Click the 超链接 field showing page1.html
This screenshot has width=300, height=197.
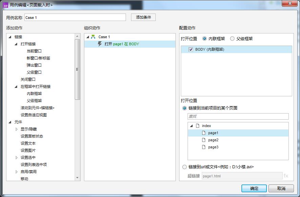click(242, 176)
